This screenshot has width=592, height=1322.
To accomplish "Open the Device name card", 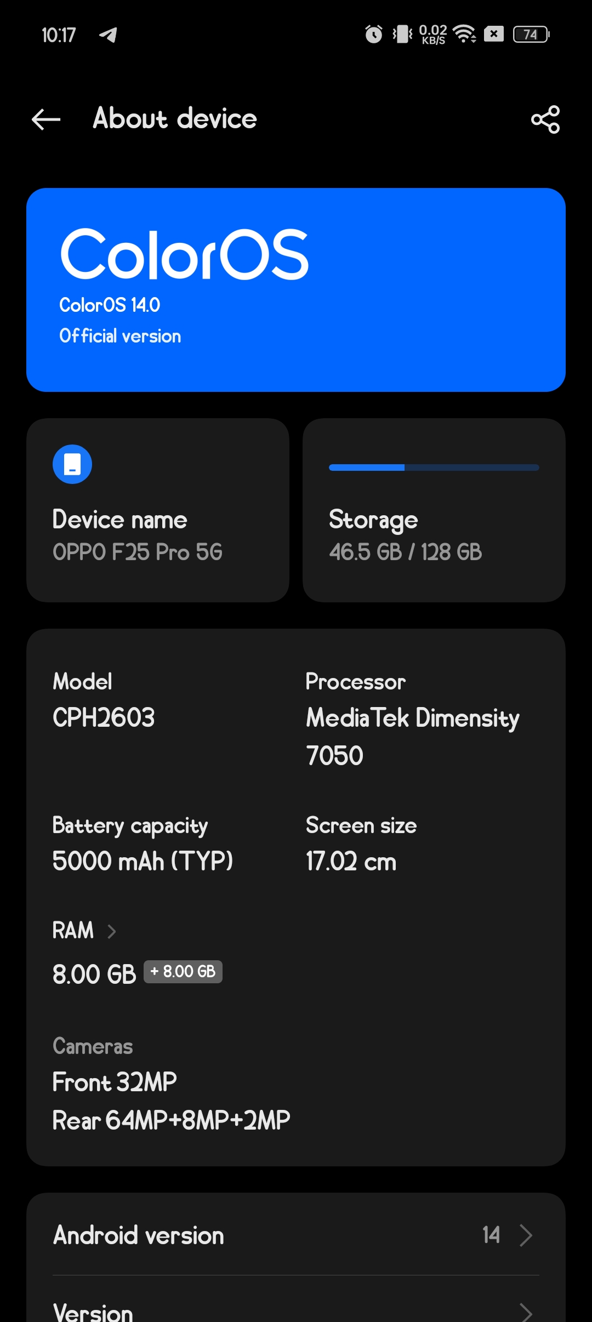I will pos(158,510).
